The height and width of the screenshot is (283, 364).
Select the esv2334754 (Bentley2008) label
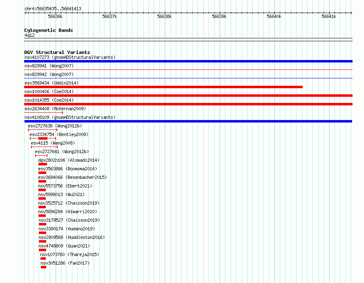(x=59, y=134)
